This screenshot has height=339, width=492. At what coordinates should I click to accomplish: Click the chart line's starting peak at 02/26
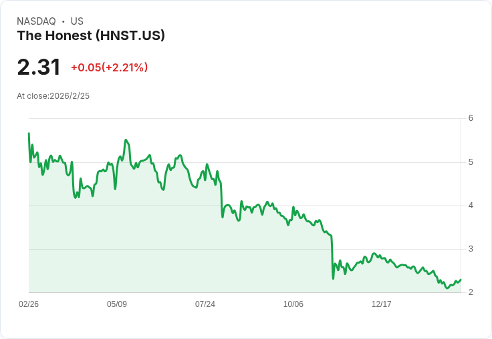tap(29, 133)
